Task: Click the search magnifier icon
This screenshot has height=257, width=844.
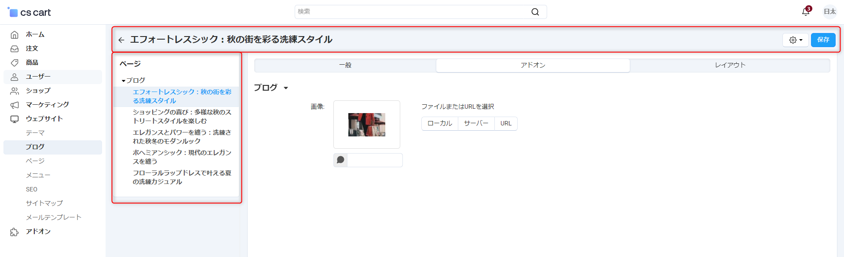Action: pos(535,12)
